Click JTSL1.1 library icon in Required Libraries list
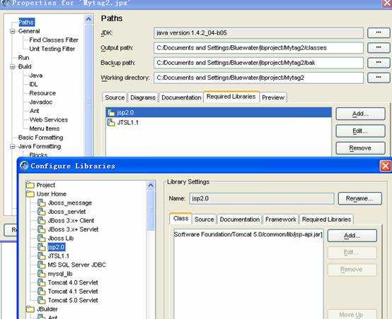Viewport: 392px width, 319px height. pyautogui.click(x=111, y=123)
